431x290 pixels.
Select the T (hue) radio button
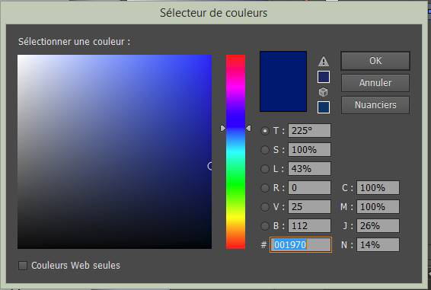coord(265,131)
